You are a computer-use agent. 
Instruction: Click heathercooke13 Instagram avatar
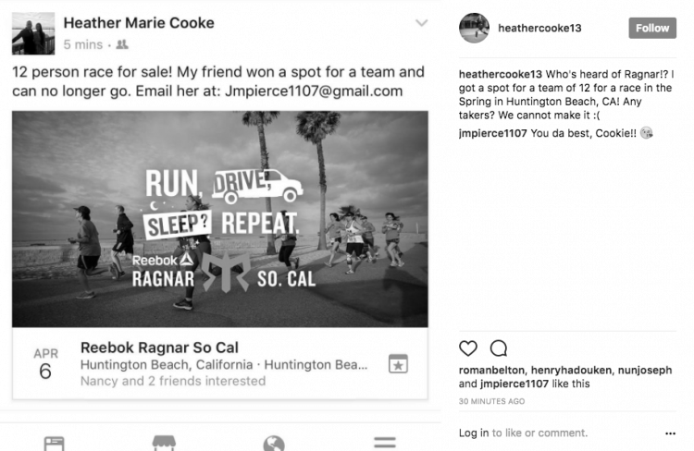pos(474,28)
